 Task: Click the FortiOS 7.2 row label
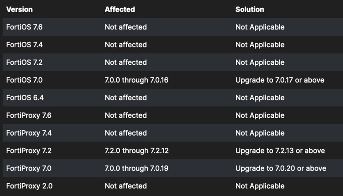click(24, 63)
